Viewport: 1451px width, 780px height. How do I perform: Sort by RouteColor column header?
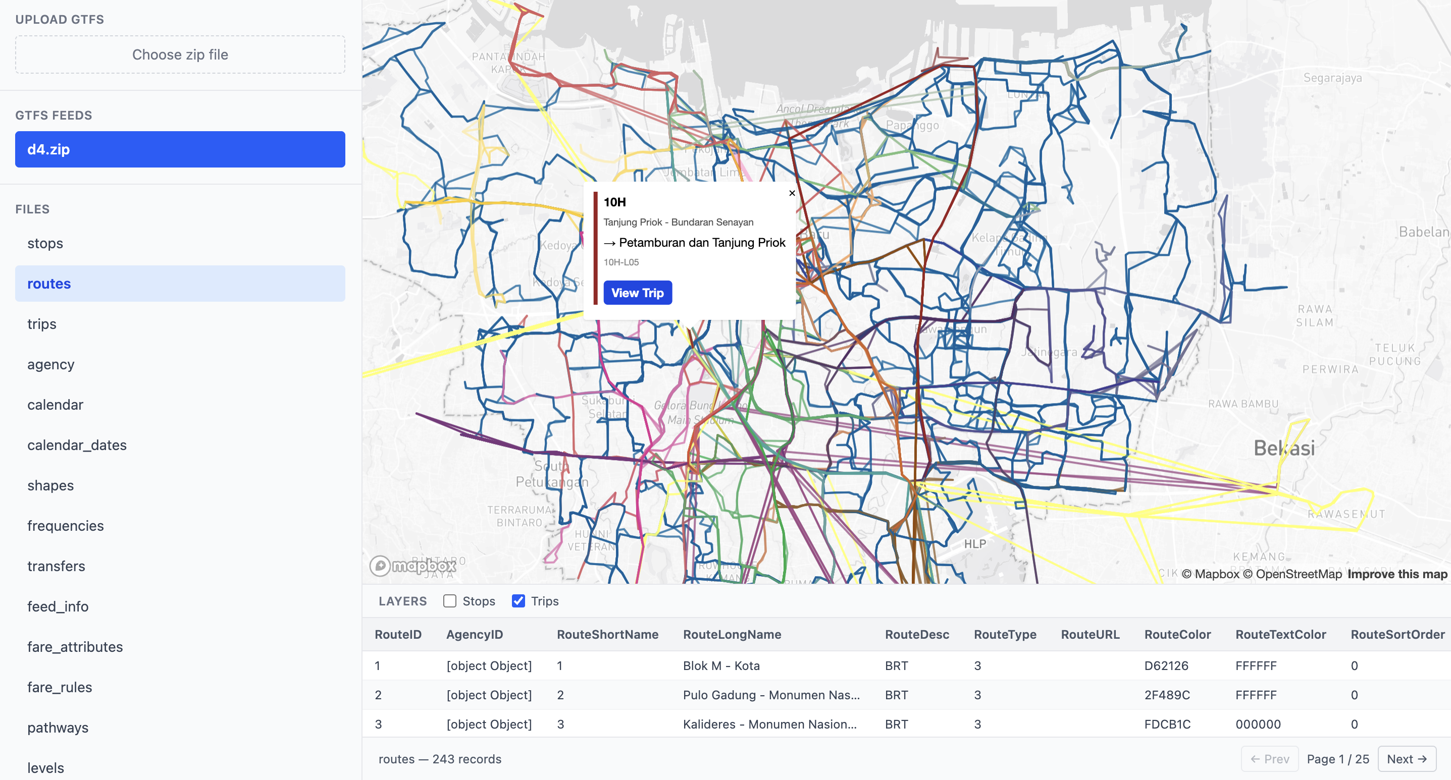[1177, 634]
